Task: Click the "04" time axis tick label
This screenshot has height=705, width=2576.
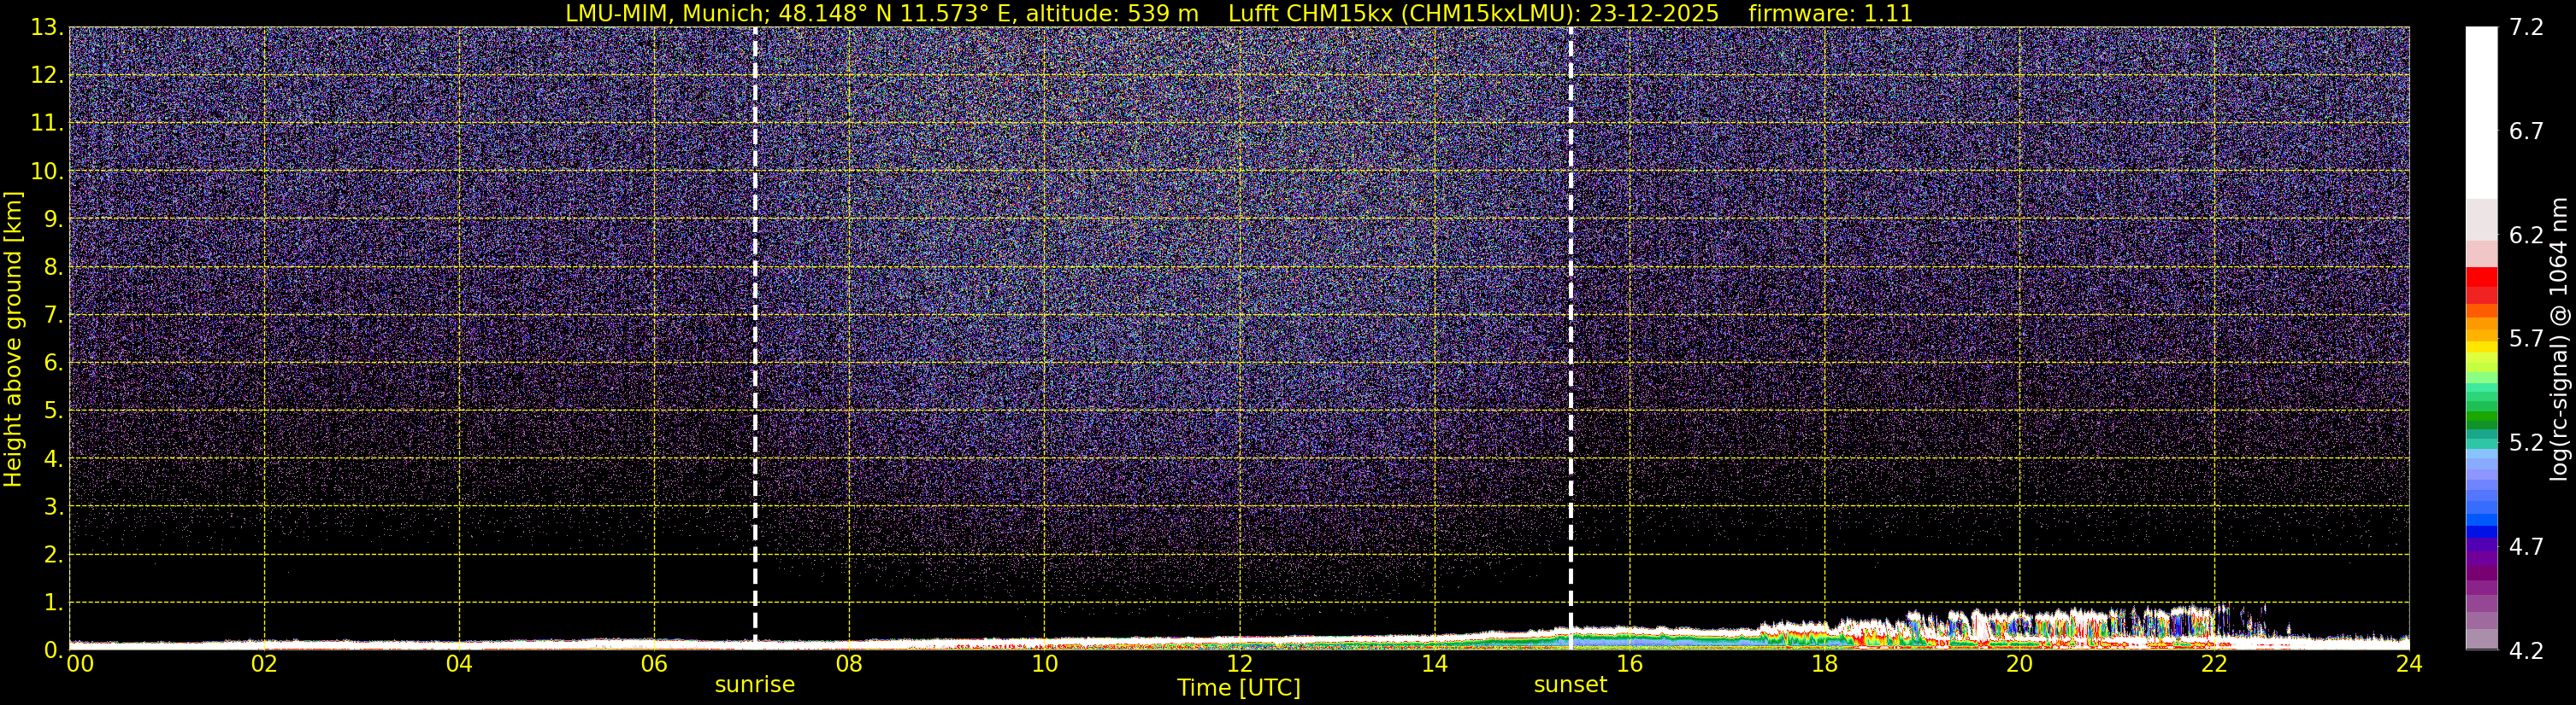Action: (x=459, y=664)
